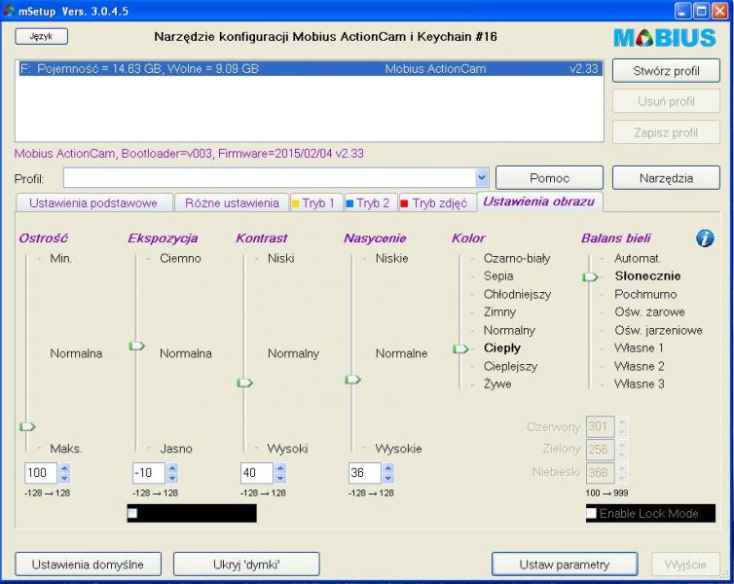Toggle the checkbox below Ekspozycja
The image size is (734, 584).
(133, 513)
